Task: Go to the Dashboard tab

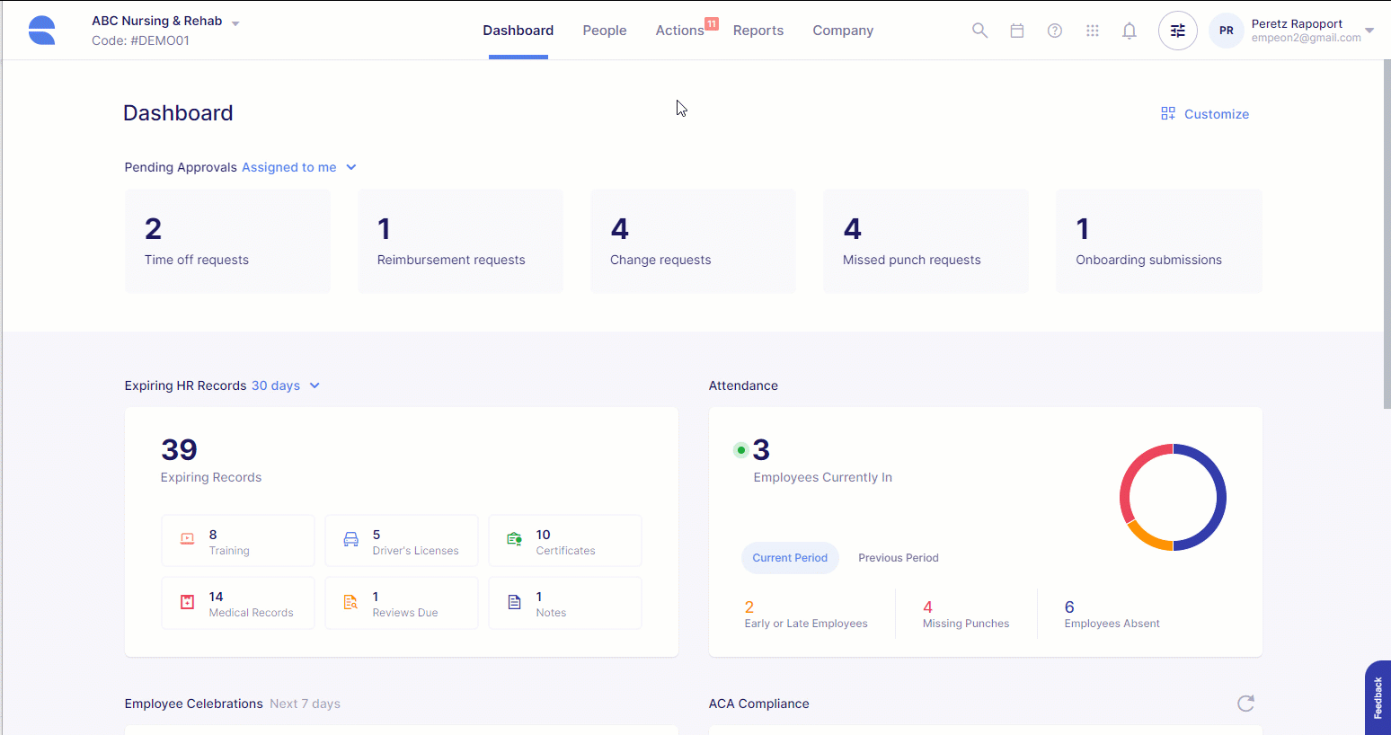Action: 518,31
